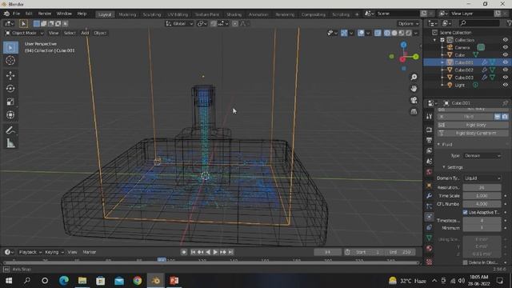The height and width of the screenshot is (288, 512).
Task: Open Object Constraints properties tab icon
Action: [429, 227]
